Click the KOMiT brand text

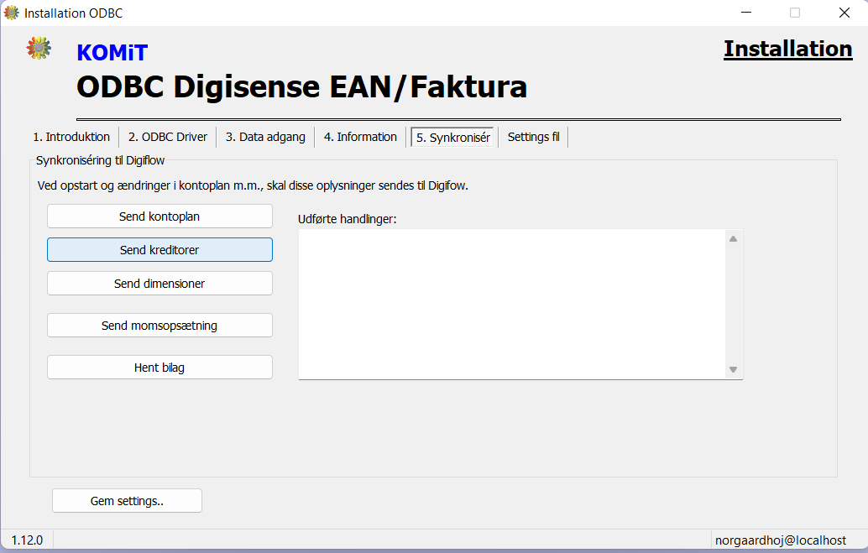pyautogui.click(x=112, y=53)
